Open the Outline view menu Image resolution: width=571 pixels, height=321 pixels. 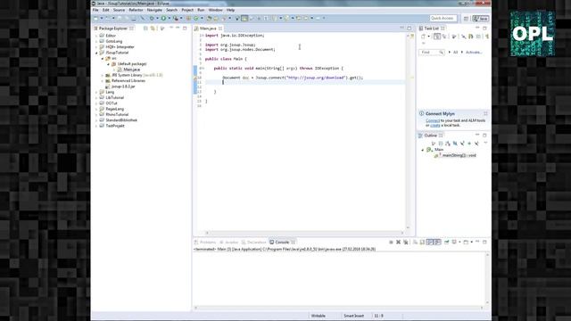pos(485,143)
